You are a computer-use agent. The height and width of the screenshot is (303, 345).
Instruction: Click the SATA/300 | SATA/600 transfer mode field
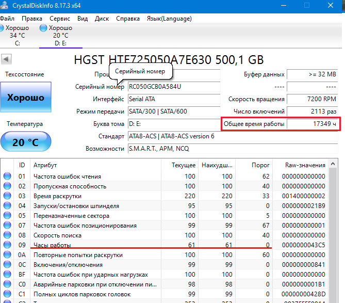point(174,111)
